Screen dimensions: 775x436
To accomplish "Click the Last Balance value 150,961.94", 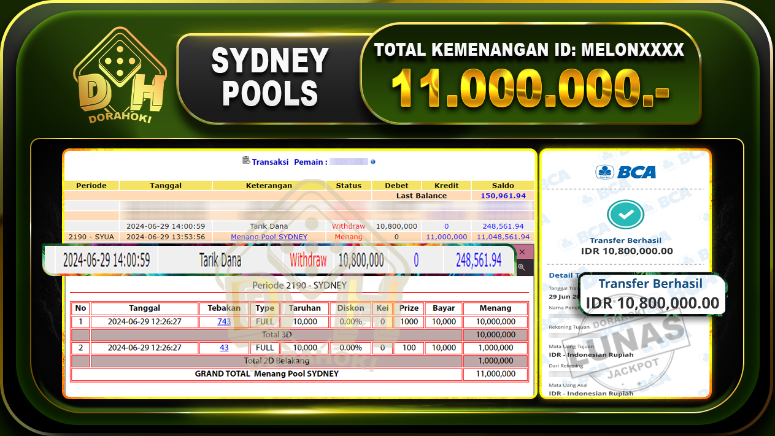I will tap(503, 195).
